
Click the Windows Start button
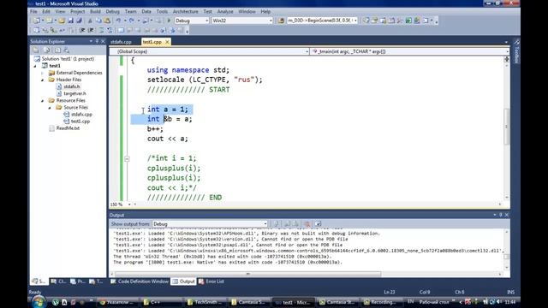click(39, 302)
